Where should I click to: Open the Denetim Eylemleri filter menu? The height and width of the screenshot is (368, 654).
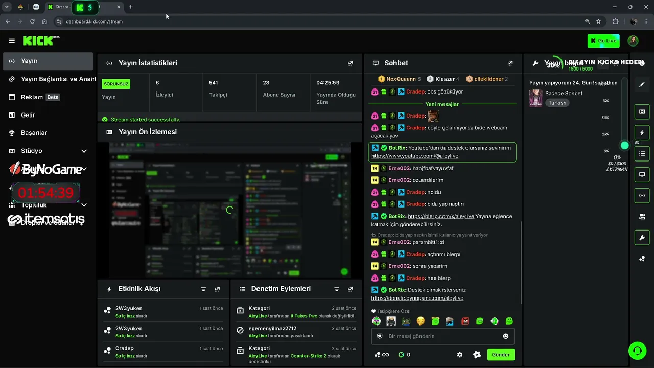[x=337, y=289]
